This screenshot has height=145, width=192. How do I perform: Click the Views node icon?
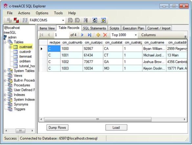[10, 75]
